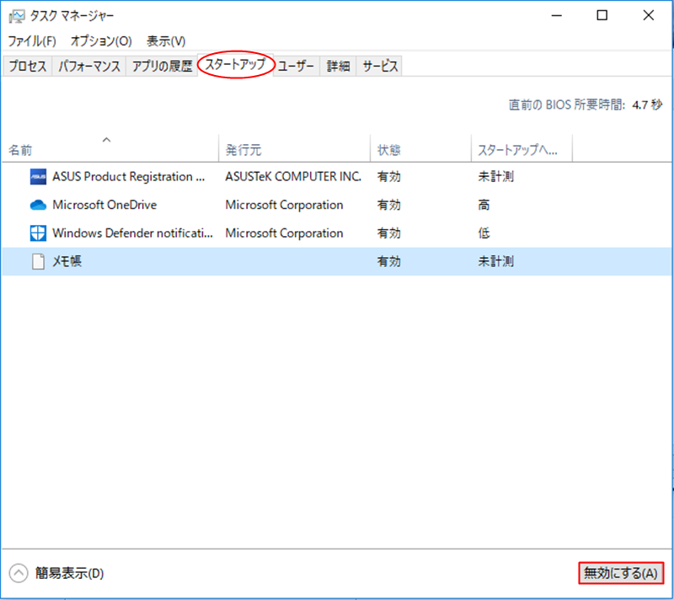This screenshot has width=674, height=600.
Task: Click 有効 status in the OneDrive row
Action: (x=389, y=205)
